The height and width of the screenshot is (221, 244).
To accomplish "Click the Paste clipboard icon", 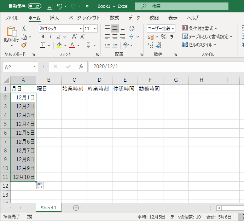I will point(12,31).
